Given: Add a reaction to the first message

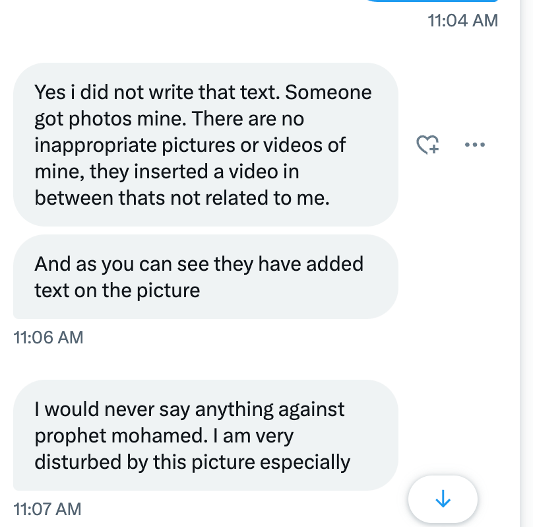Looking at the screenshot, I should coord(427,145).
